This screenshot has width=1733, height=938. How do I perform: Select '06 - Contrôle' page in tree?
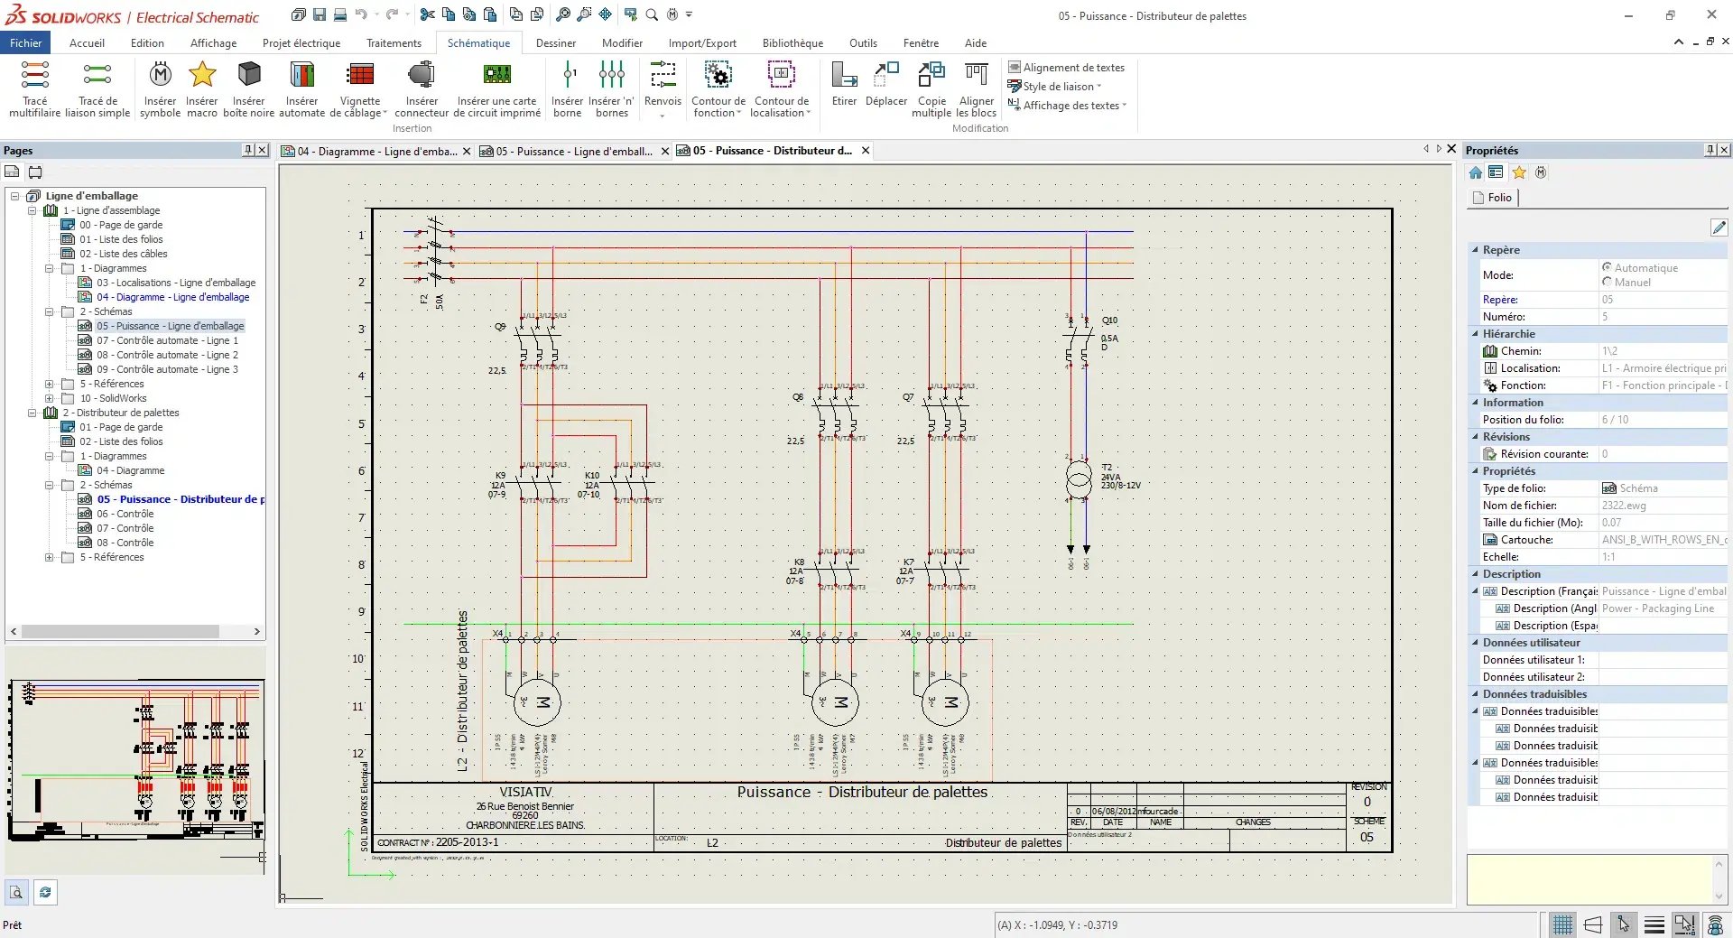[125, 514]
